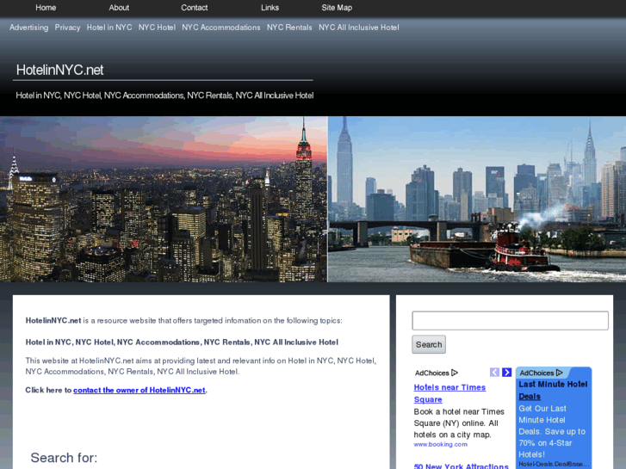Click the Search for: heading
This screenshot has width=626, height=469.
click(64, 458)
